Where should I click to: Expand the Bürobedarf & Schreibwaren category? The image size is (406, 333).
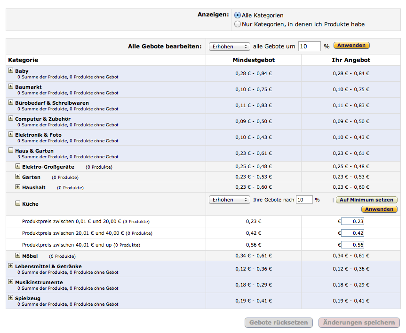coord(11,102)
